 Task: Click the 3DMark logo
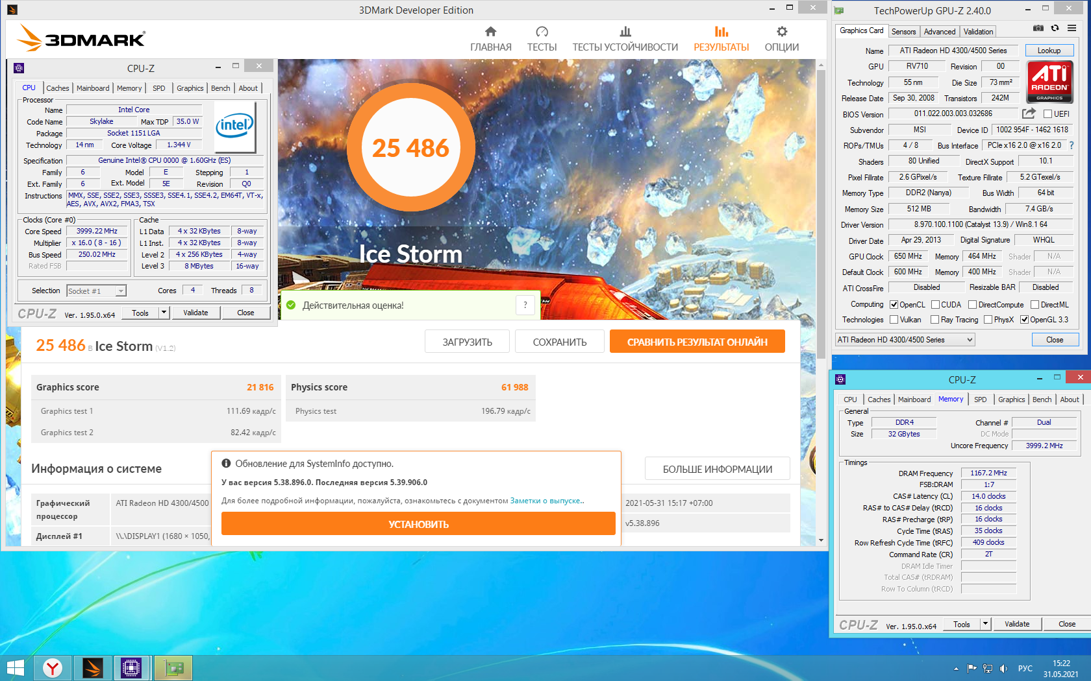81,38
